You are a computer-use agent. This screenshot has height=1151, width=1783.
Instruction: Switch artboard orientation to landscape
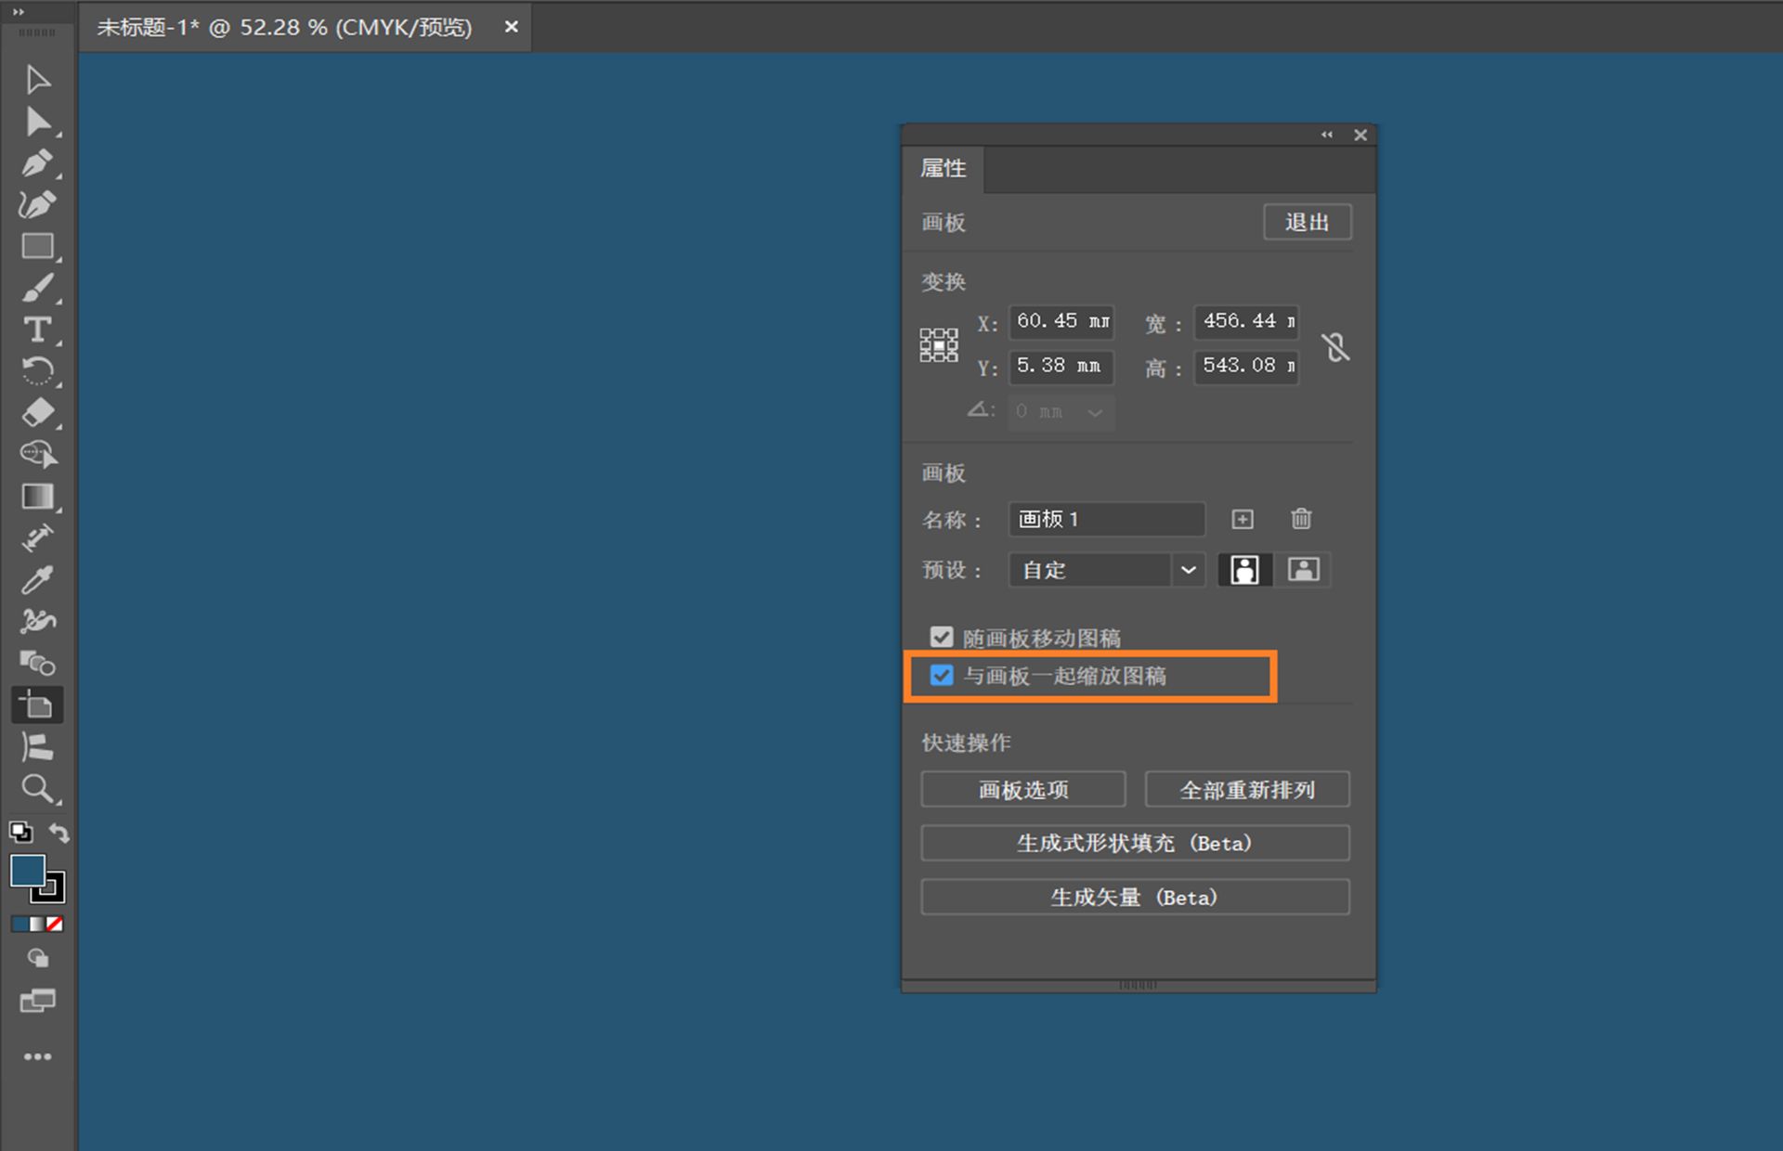(1304, 569)
